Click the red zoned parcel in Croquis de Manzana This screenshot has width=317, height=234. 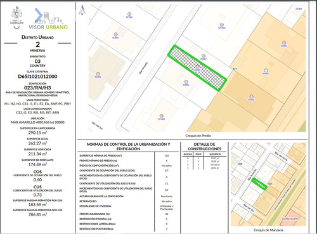pyautogui.click(x=290, y=218)
